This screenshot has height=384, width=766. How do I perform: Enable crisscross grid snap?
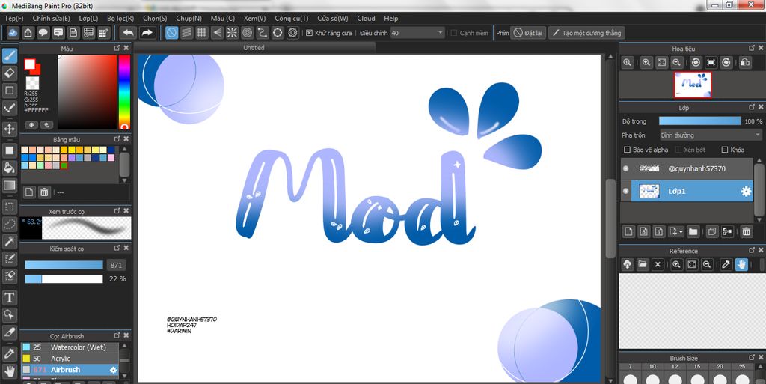click(x=202, y=33)
